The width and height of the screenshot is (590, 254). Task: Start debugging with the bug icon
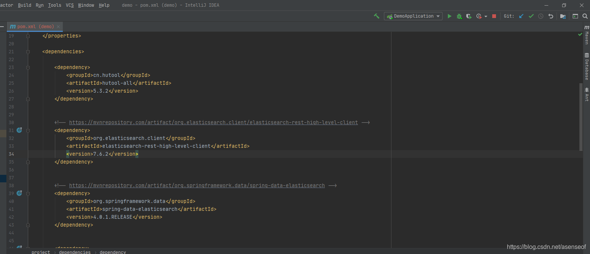click(x=459, y=16)
